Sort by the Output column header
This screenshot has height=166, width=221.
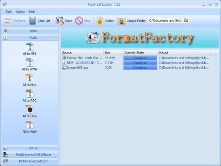[184, 52]
